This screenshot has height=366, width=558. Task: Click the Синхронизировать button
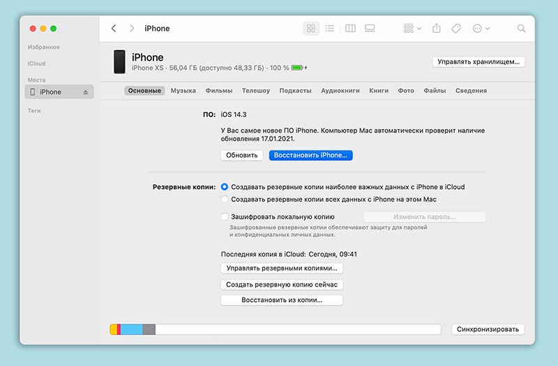point(488,329)
